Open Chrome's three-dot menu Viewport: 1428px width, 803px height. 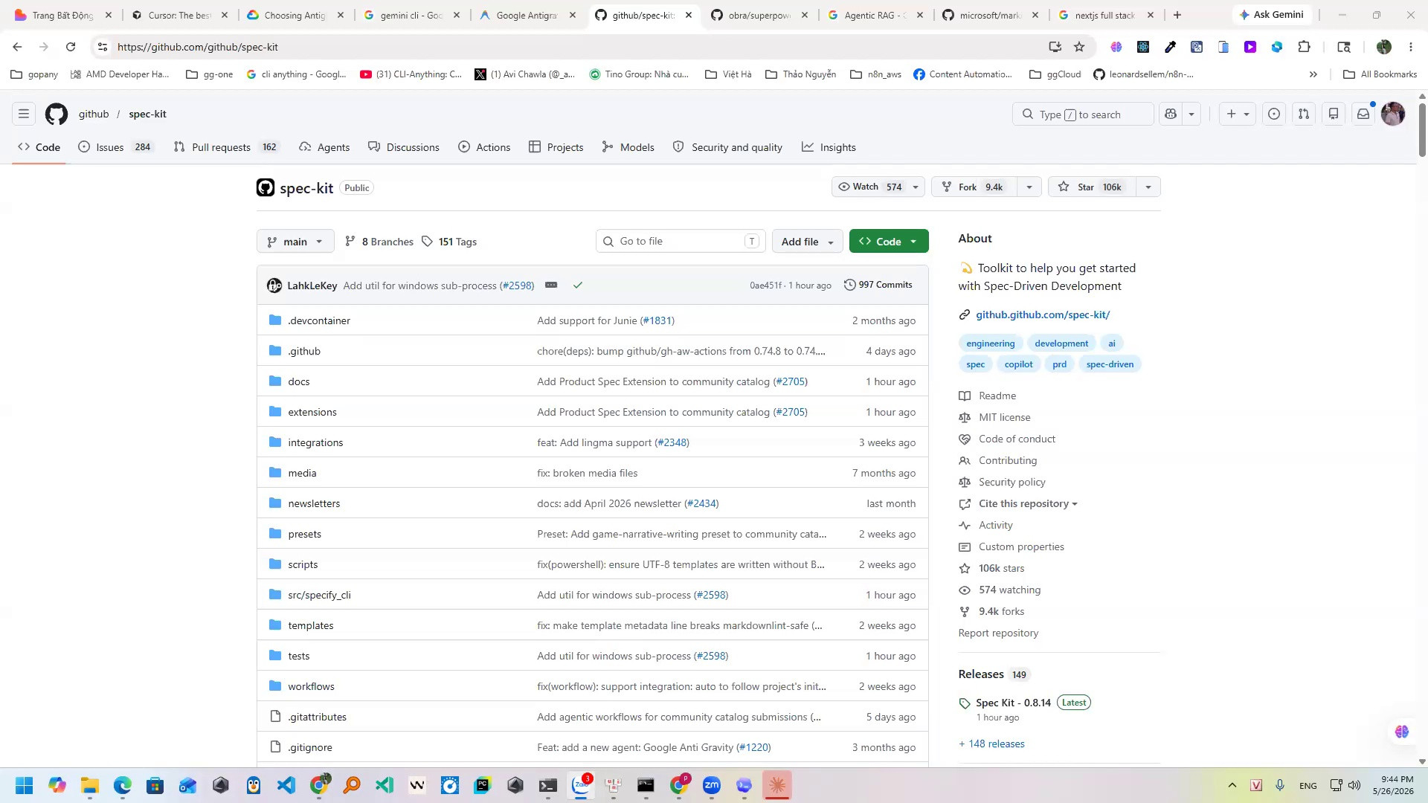coord(1411,47)
